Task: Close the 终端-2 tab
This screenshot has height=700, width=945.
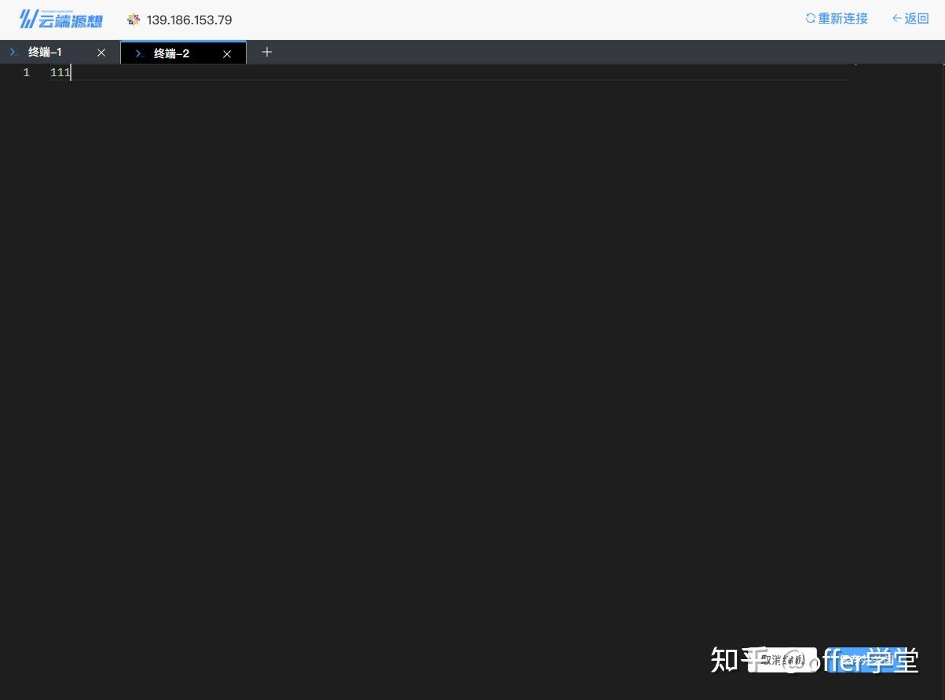Action: [x=227, y=54]
